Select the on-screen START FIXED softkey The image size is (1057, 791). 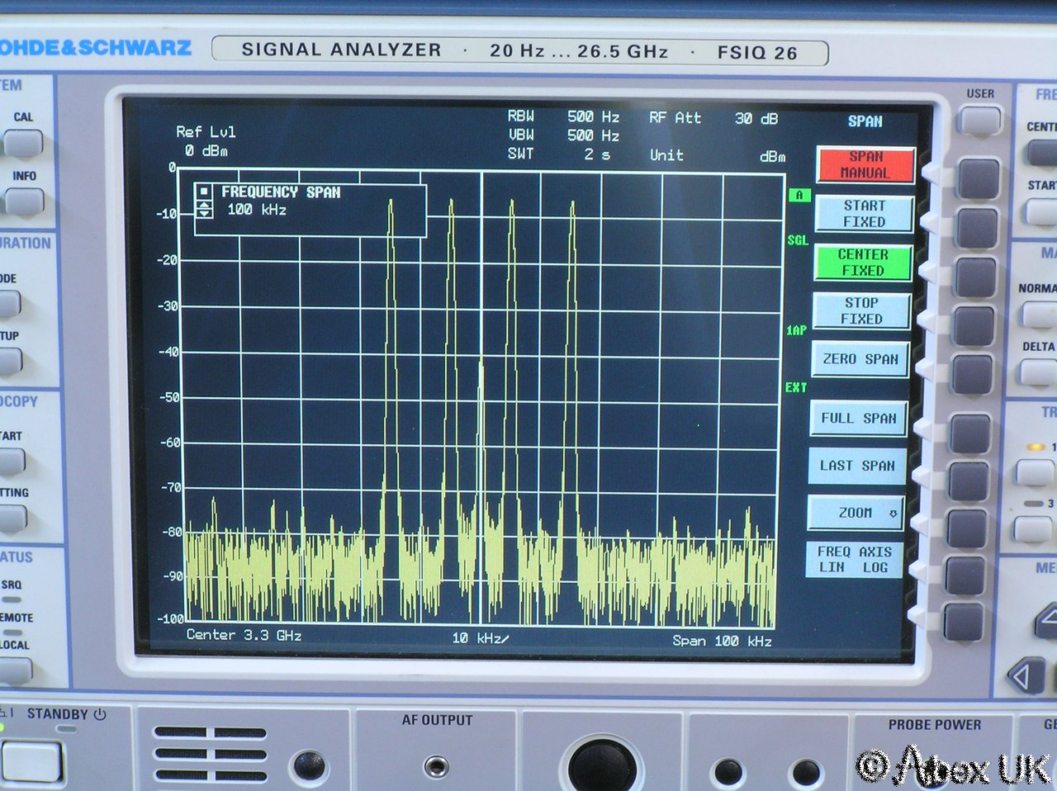(x=864, y=214)
